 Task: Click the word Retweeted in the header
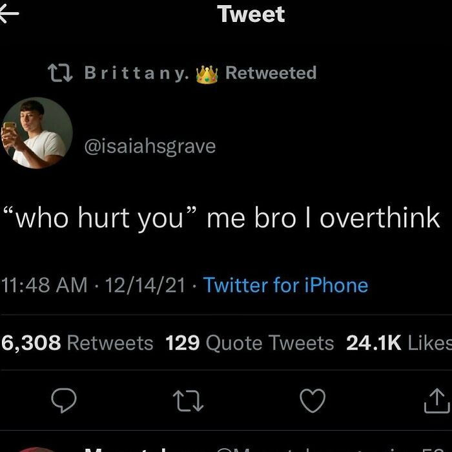(x=271, y=72)
